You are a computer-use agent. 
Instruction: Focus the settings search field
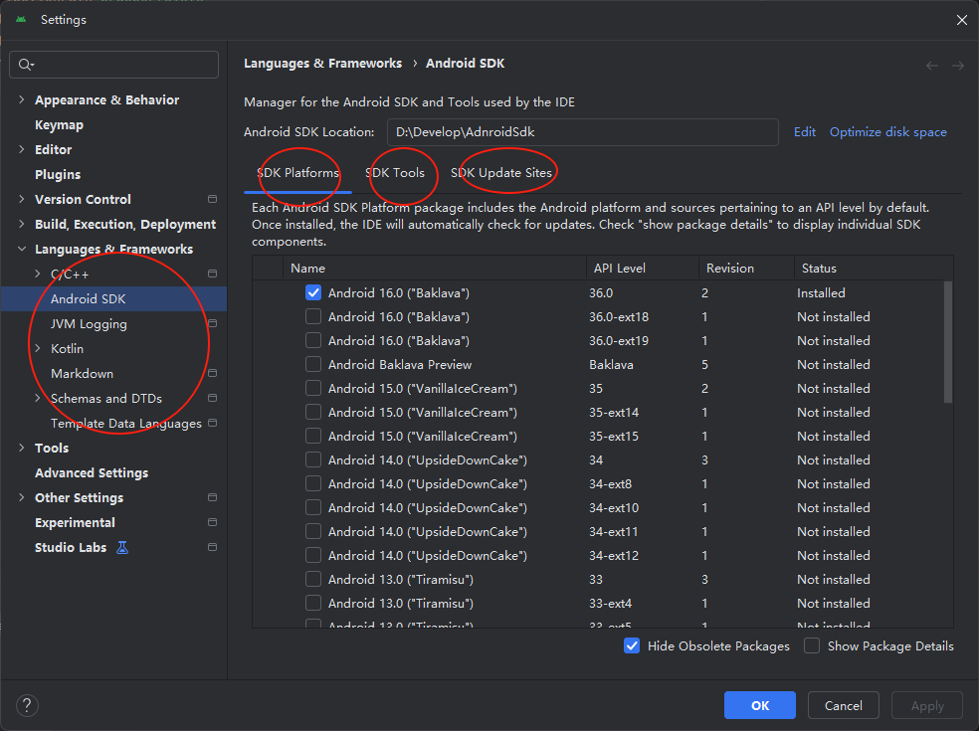[x=113, y=65]
